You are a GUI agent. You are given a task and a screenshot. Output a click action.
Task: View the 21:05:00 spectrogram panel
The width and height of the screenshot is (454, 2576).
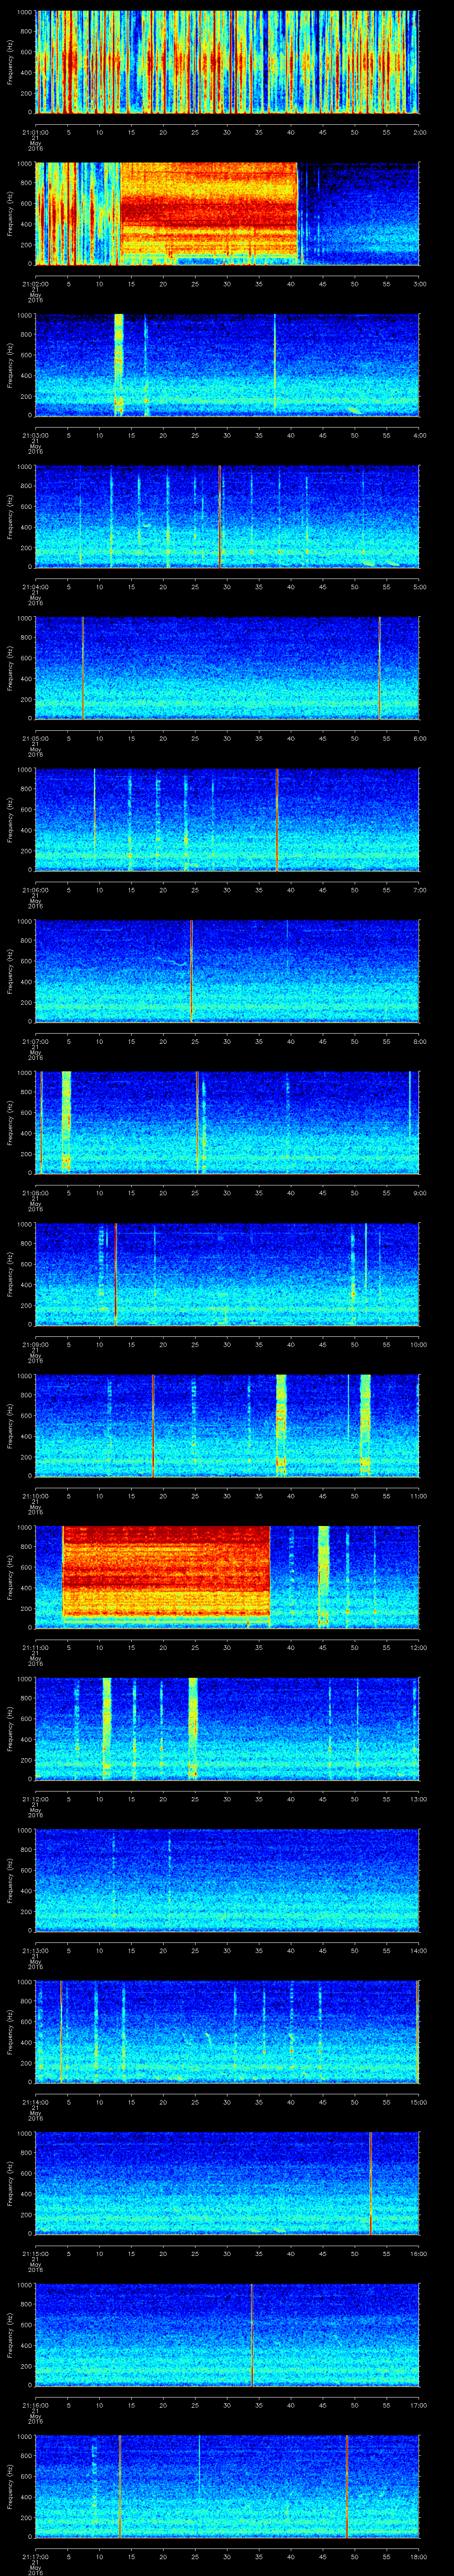pos(227,668)
